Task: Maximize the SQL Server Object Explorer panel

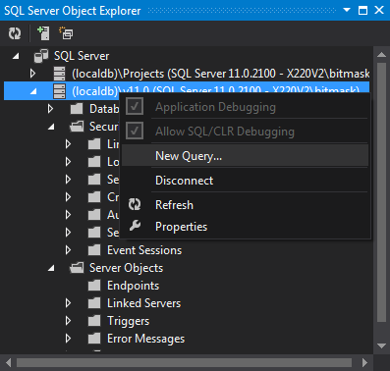Action: pos(362,10)
